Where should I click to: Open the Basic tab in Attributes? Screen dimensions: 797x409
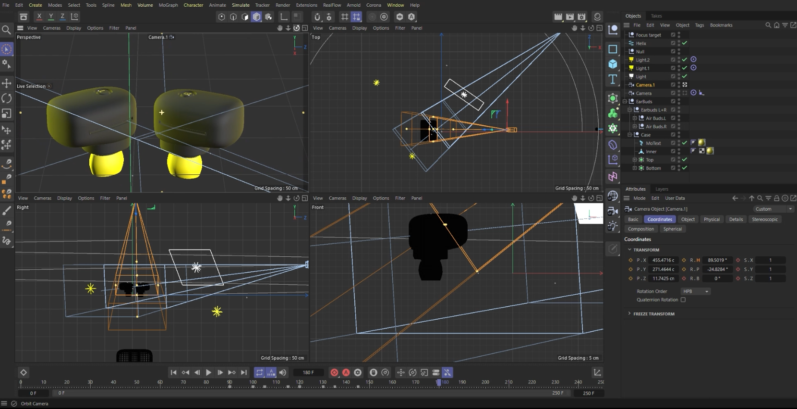click(x=633, y=219)
